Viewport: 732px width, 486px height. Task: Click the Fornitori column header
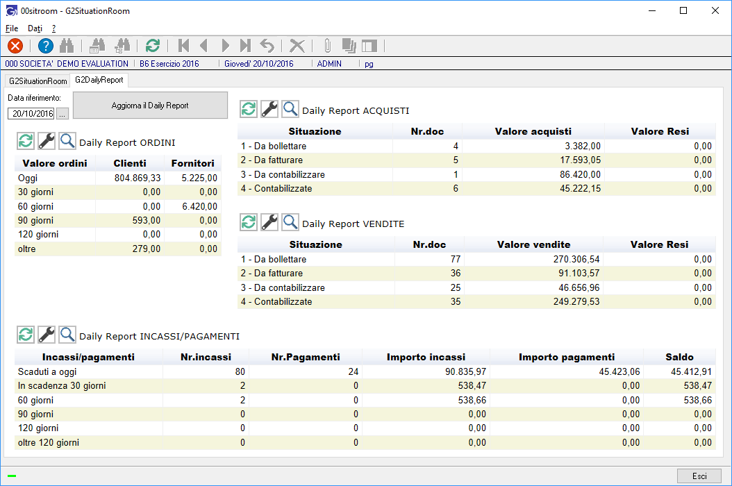point(192,163)
